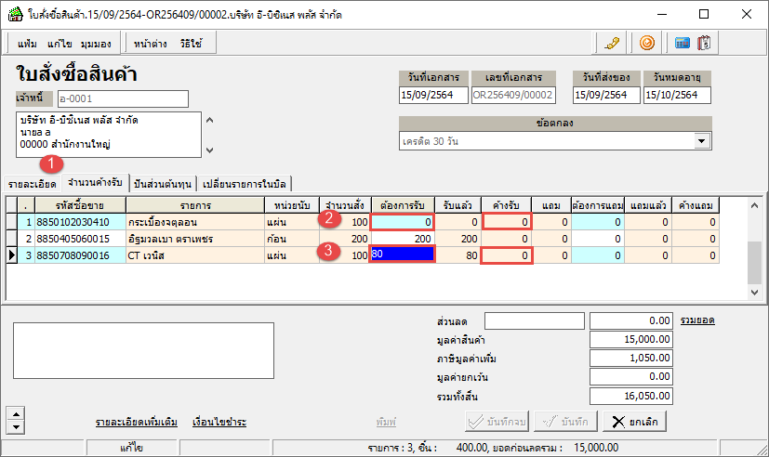The width and height of the screenshot is (769, 457).
Task: Click the down arrow beside the creditor address box
Action: [209, 150]
